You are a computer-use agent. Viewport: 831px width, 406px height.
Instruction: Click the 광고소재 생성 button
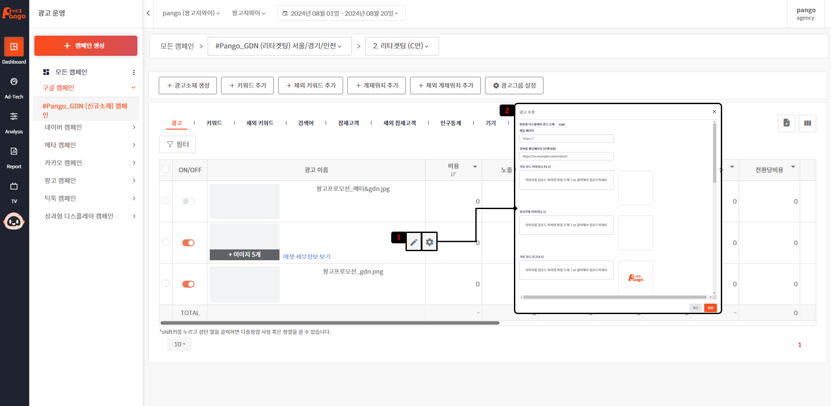(188, 85)
